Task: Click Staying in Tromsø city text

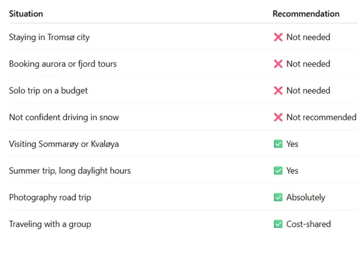Action: click(x=49, y=38)
